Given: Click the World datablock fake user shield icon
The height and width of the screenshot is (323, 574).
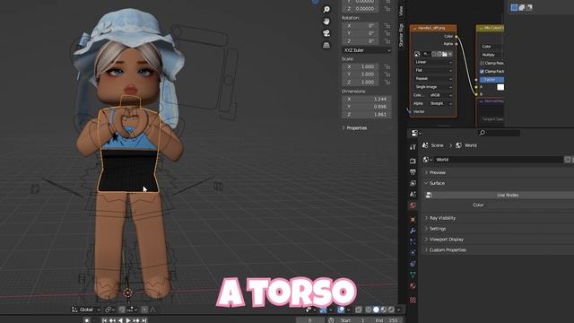Looking at the screenshot, I should click(x=568, y=160).
